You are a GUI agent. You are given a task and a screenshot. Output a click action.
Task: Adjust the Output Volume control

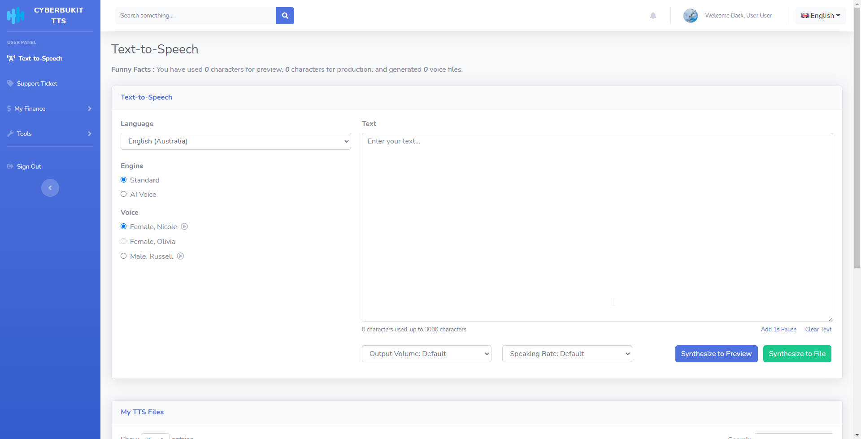426,353
